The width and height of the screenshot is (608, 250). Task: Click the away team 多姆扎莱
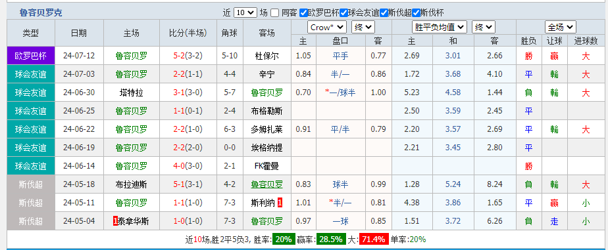tap(266, 129)
